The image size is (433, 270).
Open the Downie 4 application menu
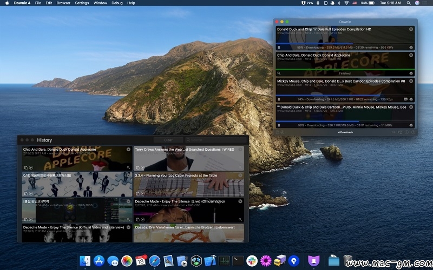click(22, 3)
